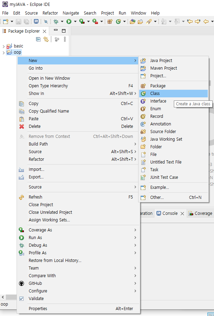Click the Next Annotation toolbar icon
This screenshot has height=316, width=214.
(x=164, y=21)
